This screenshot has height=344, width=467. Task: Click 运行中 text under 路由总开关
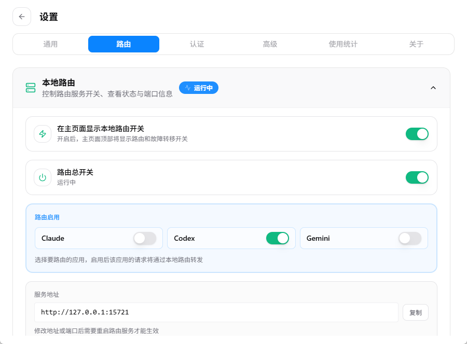(x=66, y=182)
